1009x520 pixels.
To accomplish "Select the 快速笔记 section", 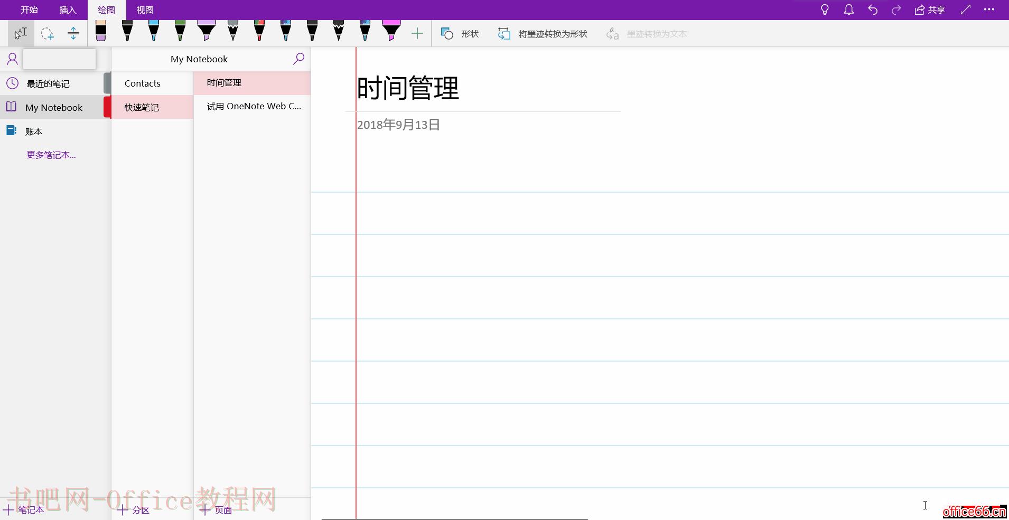I will tap(152, 107).
